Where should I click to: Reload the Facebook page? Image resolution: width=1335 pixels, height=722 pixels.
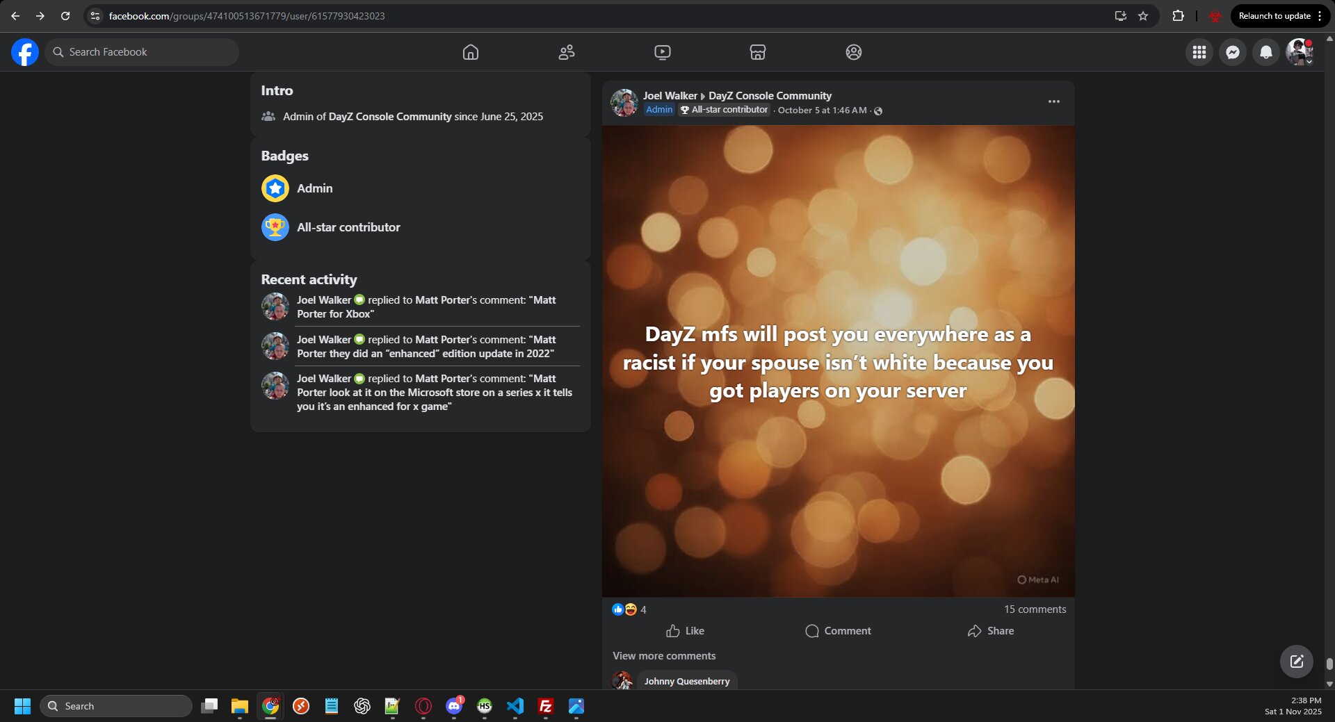tap(65, 16)
